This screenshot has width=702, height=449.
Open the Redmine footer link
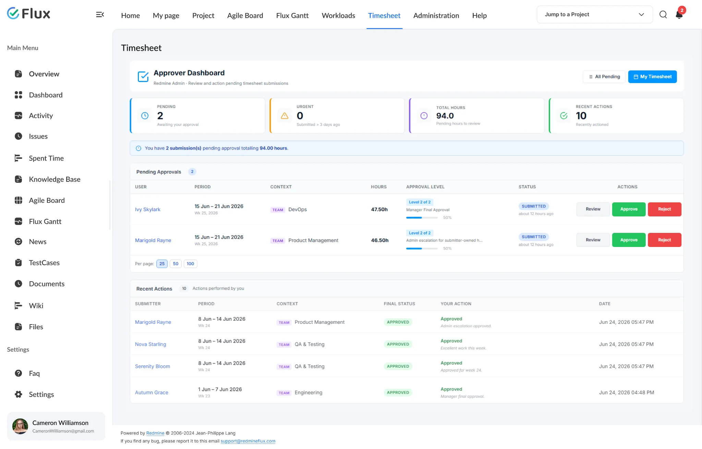coord(155,433)
